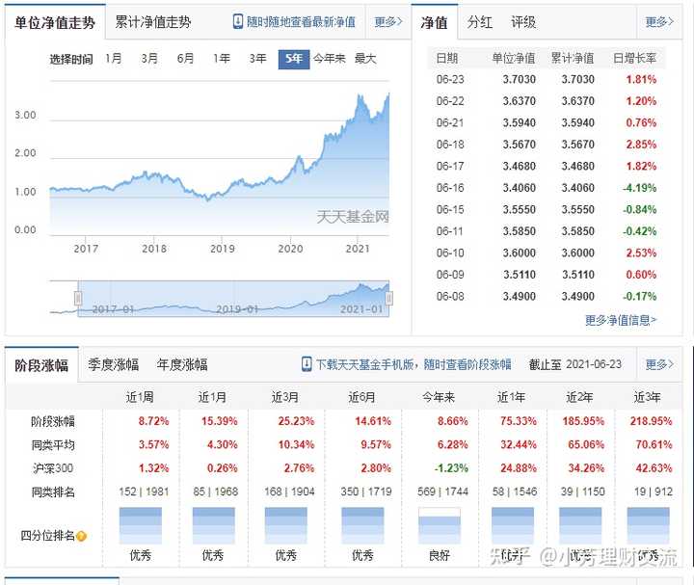Click the 随时随地查看最新净值 link
This screenshot has height=585, width=694.
301,22
